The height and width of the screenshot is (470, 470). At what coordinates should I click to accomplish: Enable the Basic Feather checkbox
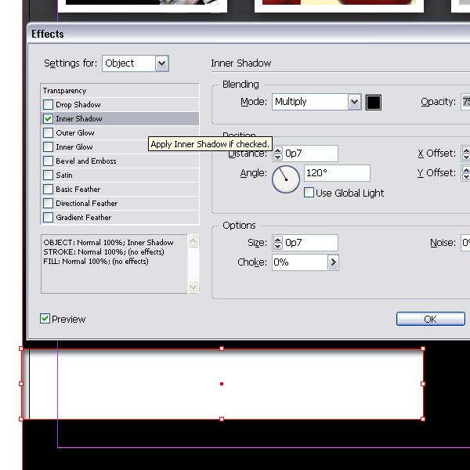tap(48, 189)
